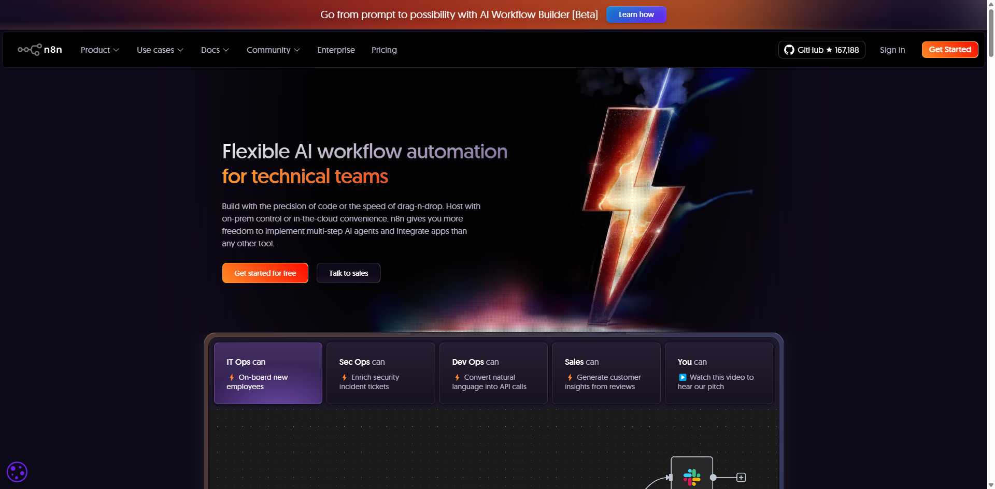Click lightning icon beside Enrich security
995x489 pixels.
pyautogui.click(x=344, y=378)
